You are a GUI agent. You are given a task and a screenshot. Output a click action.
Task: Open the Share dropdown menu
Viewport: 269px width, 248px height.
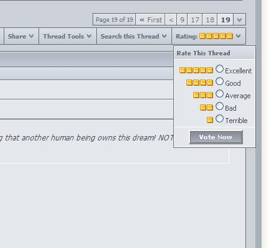tap(21, 36)
